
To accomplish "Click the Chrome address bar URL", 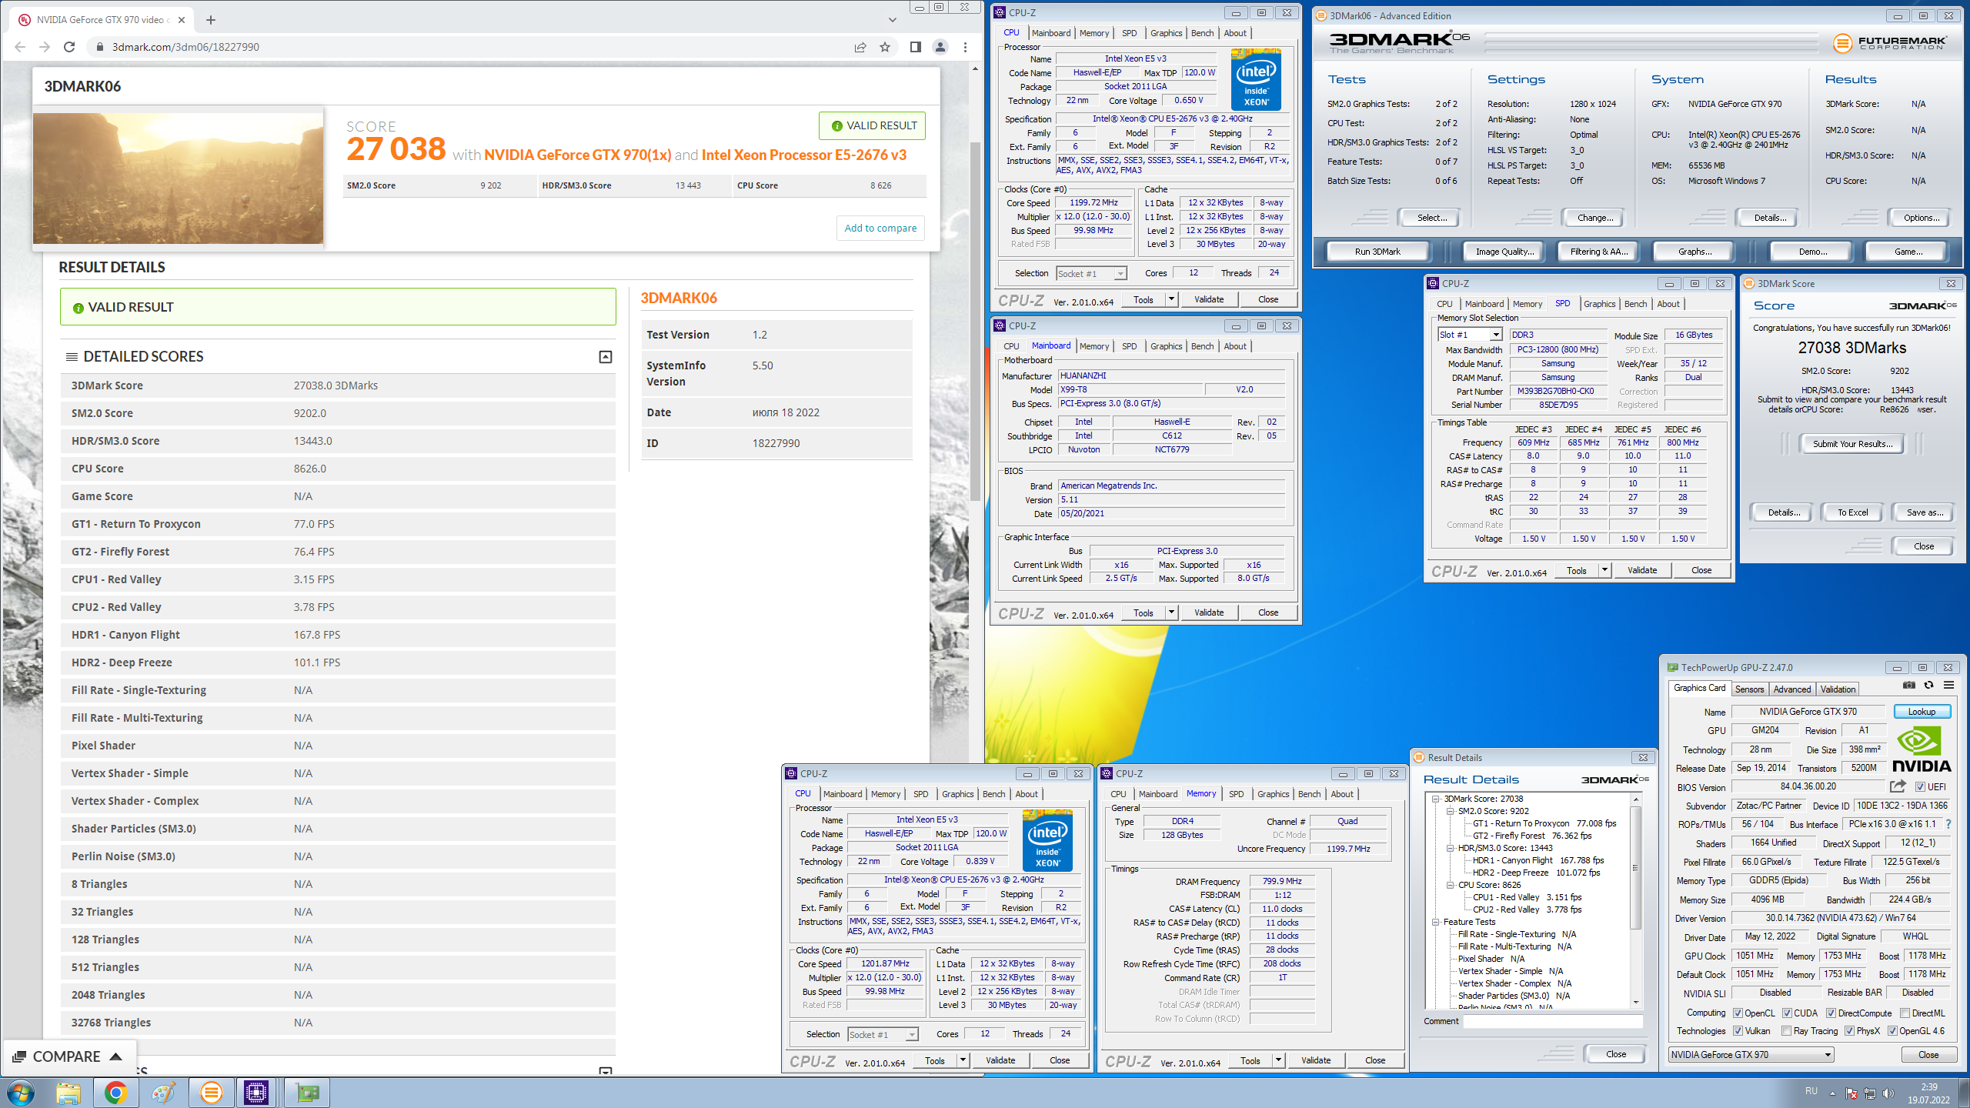I will point(185,47).
